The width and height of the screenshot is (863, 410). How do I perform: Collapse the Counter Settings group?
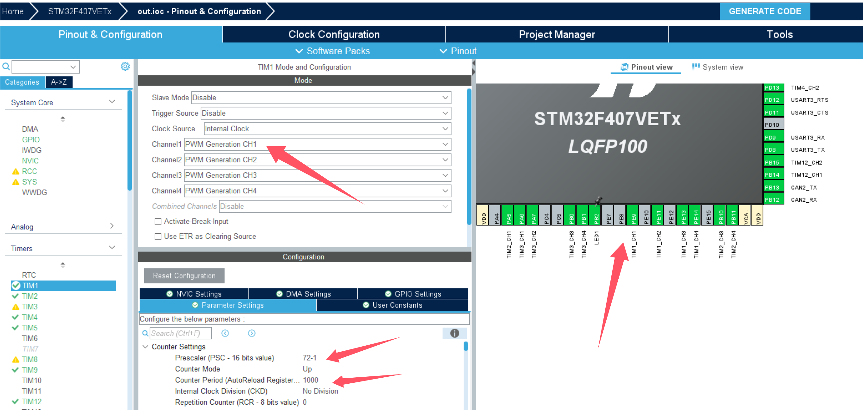(145, 347)
